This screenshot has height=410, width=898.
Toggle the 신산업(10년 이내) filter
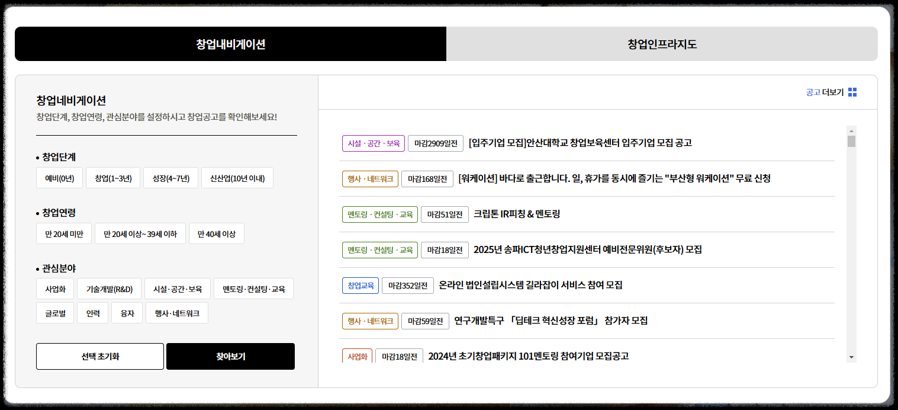tap(237, 177)
